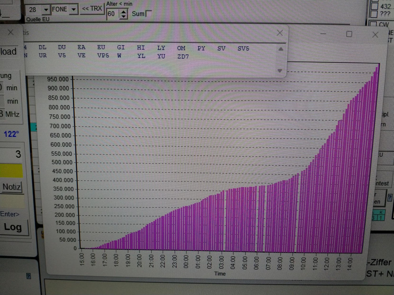Close the prefix list window
Screen dimensions: 394x295
pos(280,33)
